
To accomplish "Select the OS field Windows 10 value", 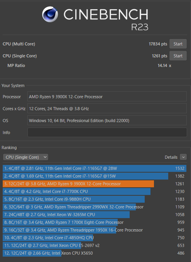I will click(x=107, y=120).
